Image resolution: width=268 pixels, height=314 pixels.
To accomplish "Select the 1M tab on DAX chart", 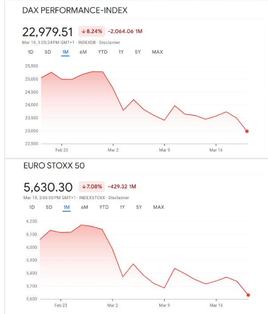I will [65, 52].
